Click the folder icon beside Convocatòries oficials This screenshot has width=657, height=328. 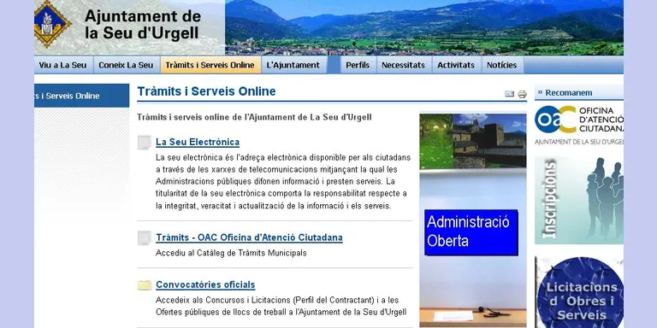144,285
